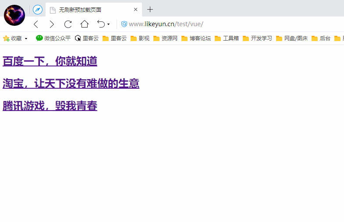Image resolution: width=344 pixels, height=222 pixels.
Task: Click the undo closed tab icon
Action: click(101, 24)
